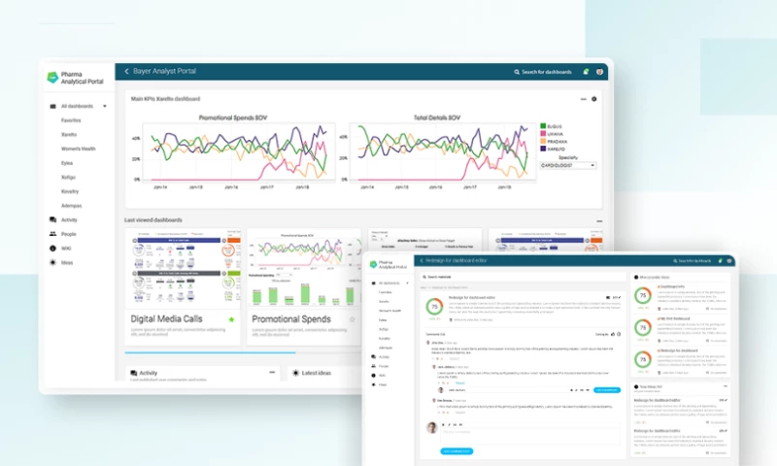Collapse Your ideas list panel in front window

click(x=726, y=386)
